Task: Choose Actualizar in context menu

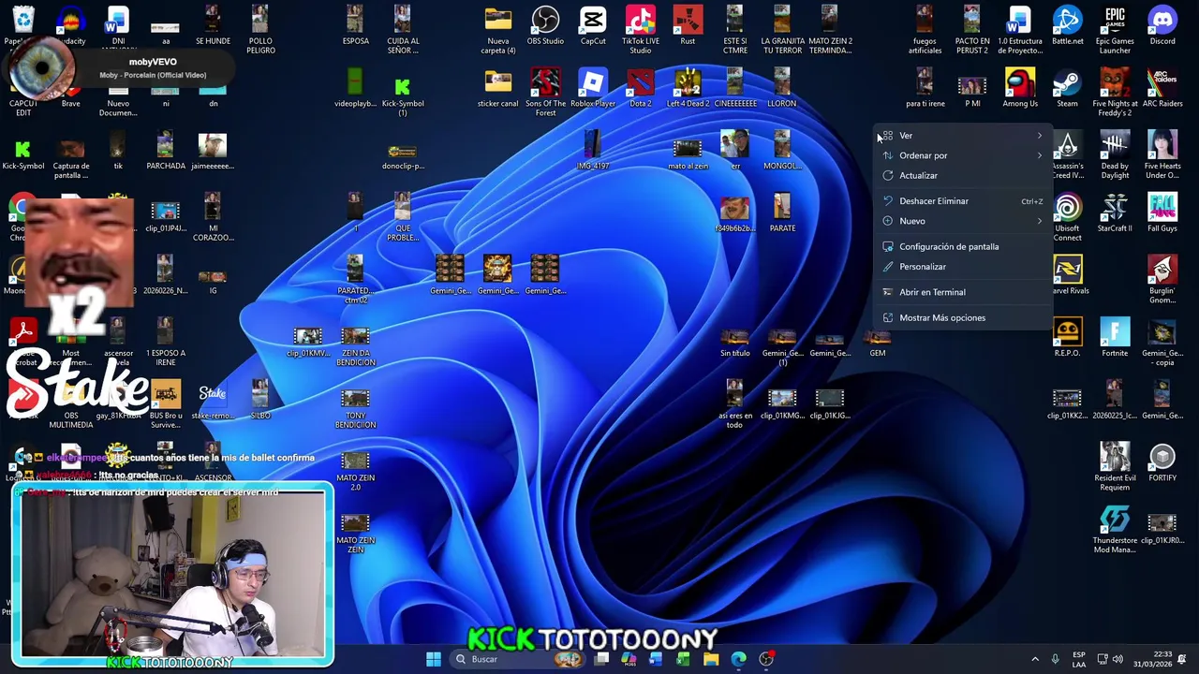Action: point(964,175)
